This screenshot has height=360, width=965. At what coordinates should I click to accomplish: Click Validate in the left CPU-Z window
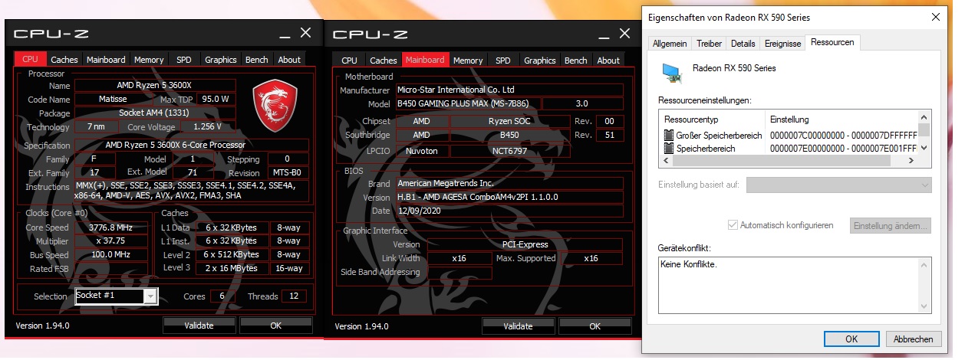199,326
